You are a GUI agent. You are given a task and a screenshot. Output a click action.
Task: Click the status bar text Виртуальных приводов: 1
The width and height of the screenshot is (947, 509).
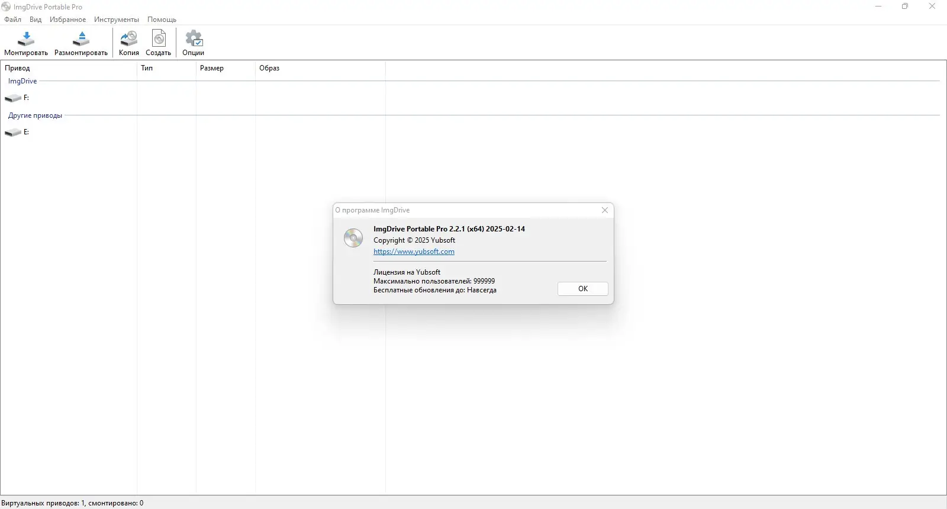click(43, 503)
